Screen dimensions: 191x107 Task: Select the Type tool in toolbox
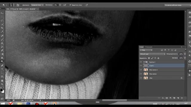coord(2,69)
